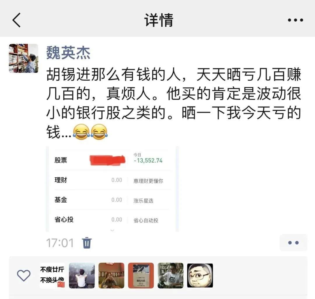The width and height of the screenshot is (315, 299).
Task: Tap the heart like icon
Action: coord(24,275)
